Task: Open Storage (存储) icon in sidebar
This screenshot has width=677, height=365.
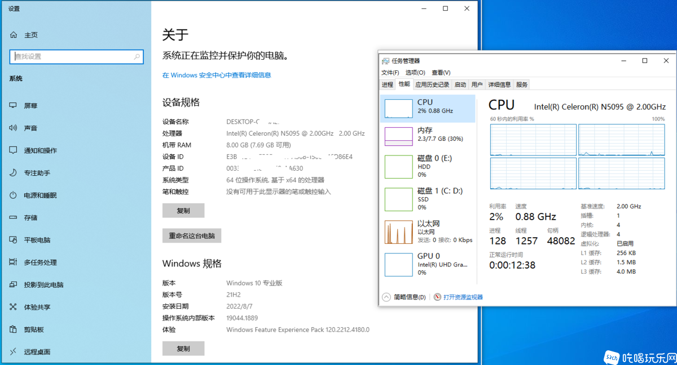Action: pos(14,217)
